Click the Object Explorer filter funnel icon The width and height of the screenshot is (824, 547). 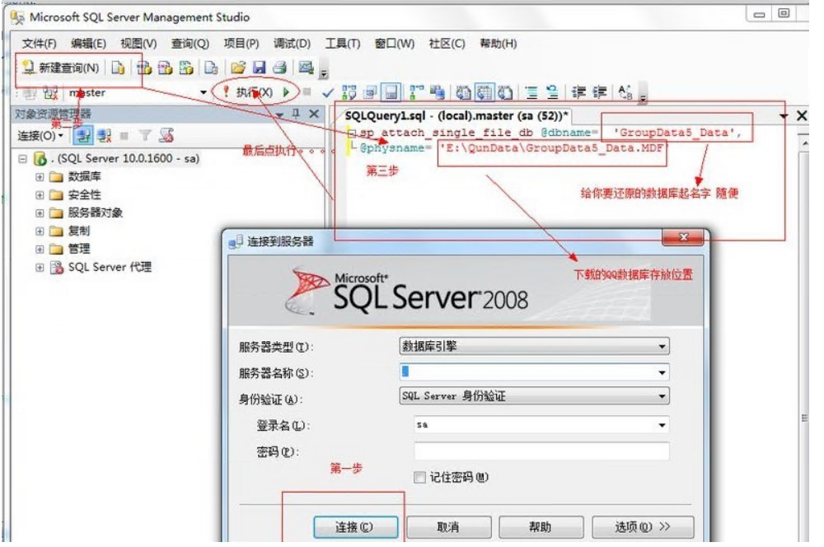point(145,136)
